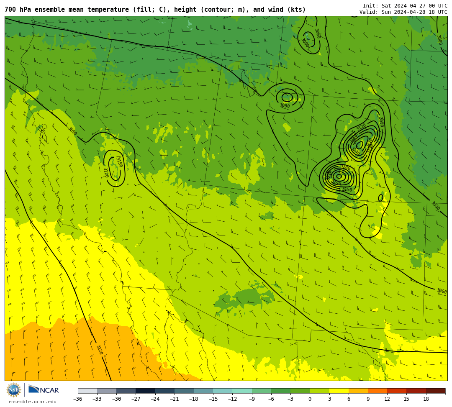Click the NCAR logo
The image size is (452, 407).
[x=44, y=390]
